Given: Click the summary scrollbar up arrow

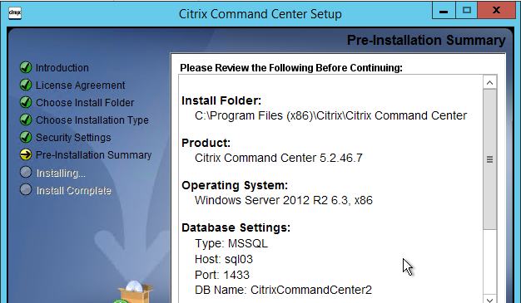Looking at the screenshot, I should (489, 82).
